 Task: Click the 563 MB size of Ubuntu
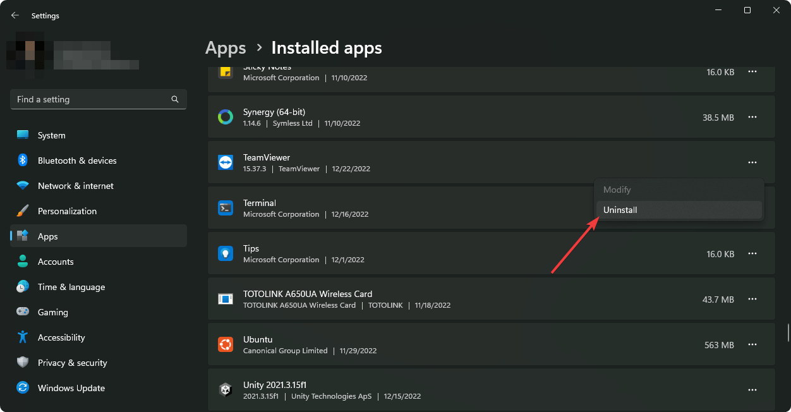(x=720, y=345)
